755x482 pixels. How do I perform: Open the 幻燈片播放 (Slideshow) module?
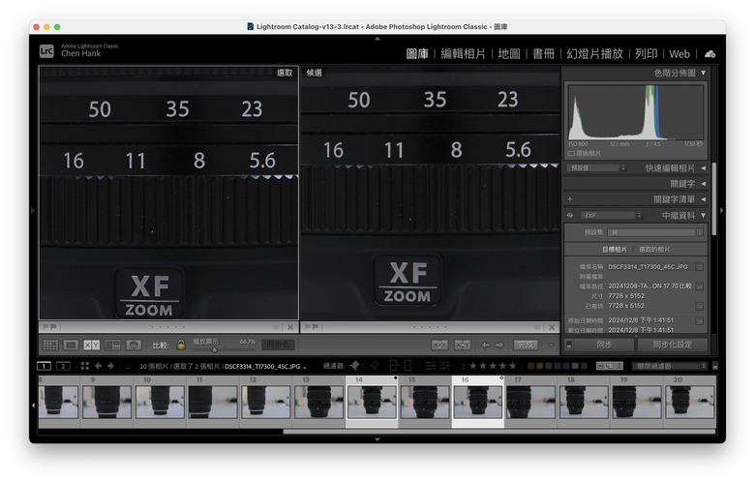[x=594, y=53]
